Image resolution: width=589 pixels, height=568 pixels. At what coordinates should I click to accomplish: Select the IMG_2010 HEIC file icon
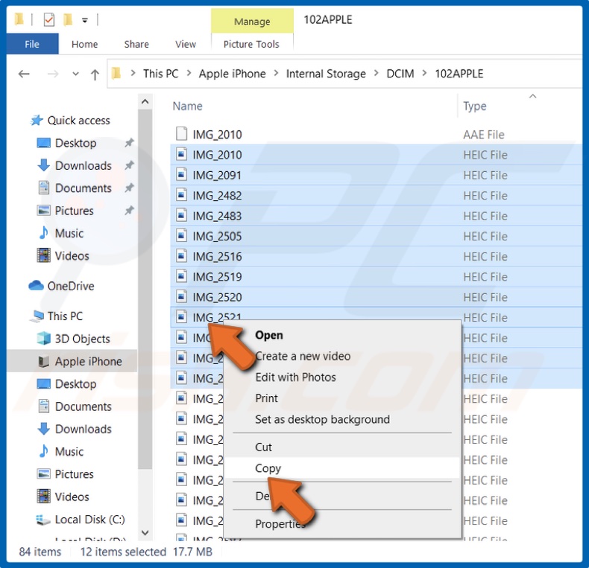coord(181,154)
